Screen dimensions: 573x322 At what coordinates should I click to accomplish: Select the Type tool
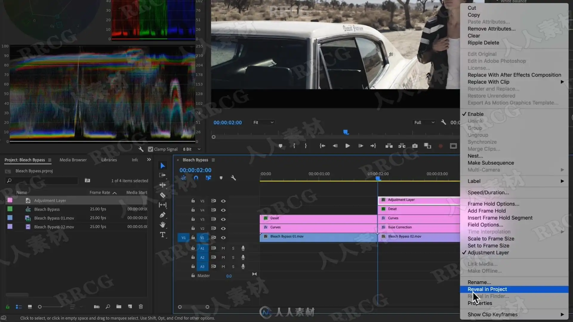click(163, 235)
